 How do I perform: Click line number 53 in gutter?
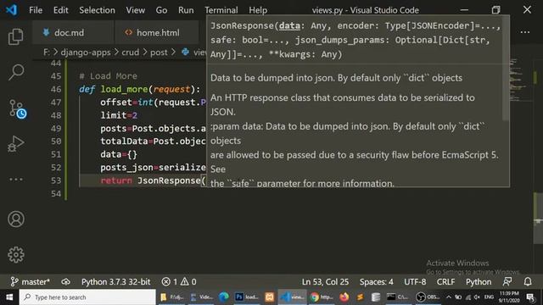coord(56,180)
